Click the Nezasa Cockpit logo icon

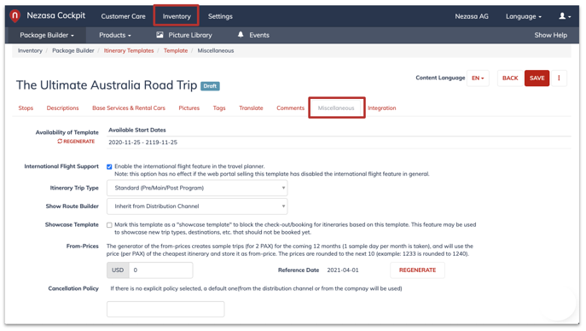coord(15,16)
